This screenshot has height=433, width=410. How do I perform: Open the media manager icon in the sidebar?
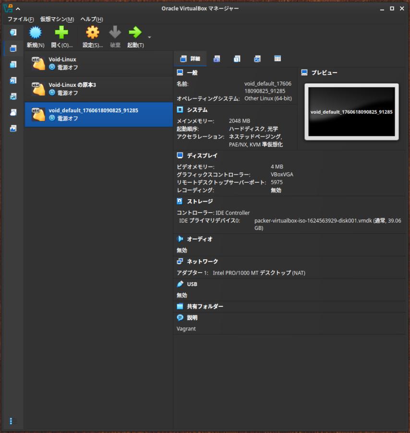tap(13, 80)
